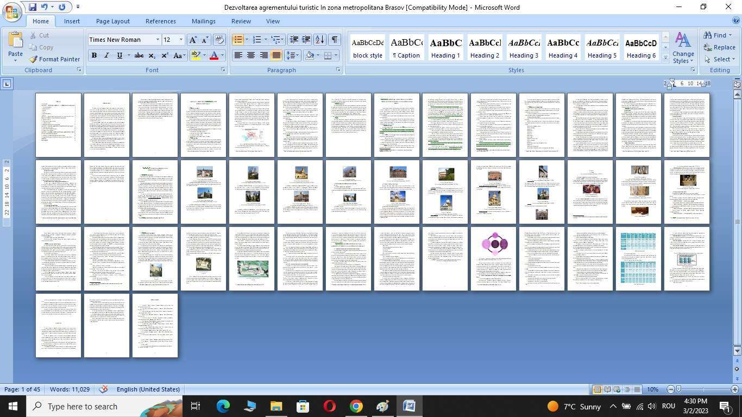
Task: Toggle Bold formatting
Action: click(x=94, y=55)
